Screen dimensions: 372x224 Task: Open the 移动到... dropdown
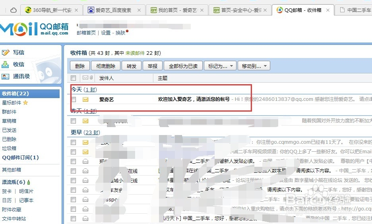click(254, 66)
